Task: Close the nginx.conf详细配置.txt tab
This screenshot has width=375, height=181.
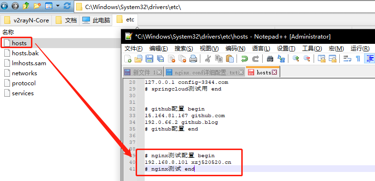Action: point(241,72)
